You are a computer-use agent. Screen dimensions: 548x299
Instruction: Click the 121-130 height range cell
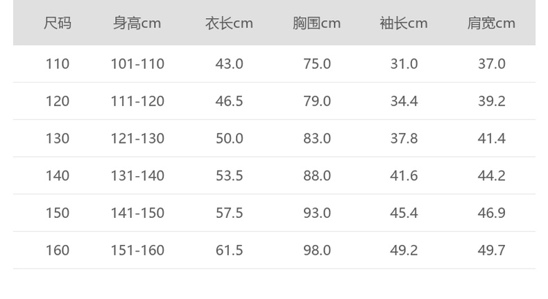(x=137, y=139)
